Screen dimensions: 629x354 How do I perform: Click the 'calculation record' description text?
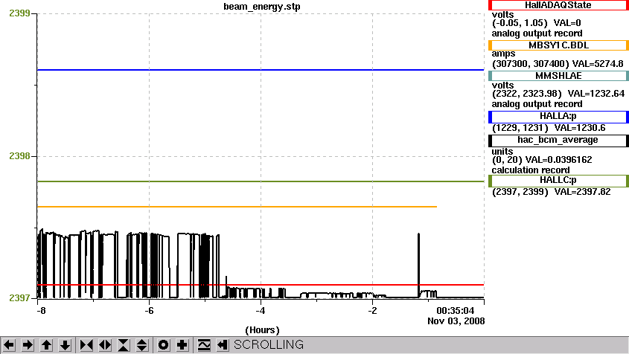(x=531, y=170)
